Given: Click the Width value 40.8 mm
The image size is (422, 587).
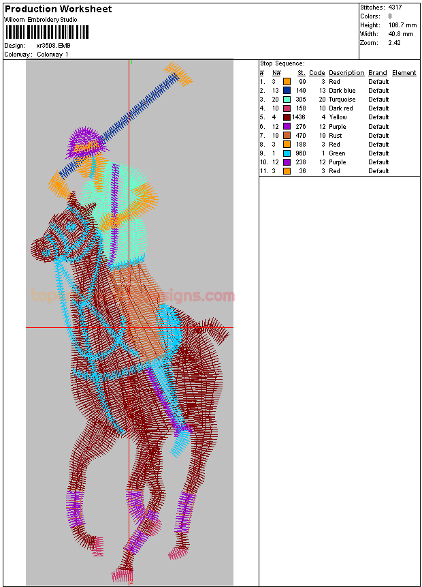Looking at the screenshot, I should 401,34.
